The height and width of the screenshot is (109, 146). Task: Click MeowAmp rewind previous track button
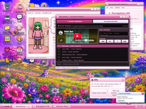(x=103, y=41)
